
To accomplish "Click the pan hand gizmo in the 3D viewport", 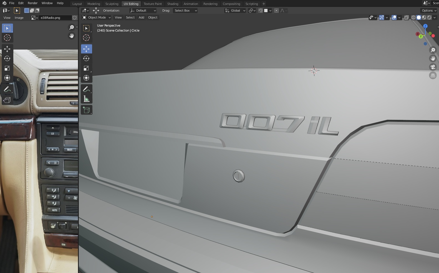I will 433,58.
